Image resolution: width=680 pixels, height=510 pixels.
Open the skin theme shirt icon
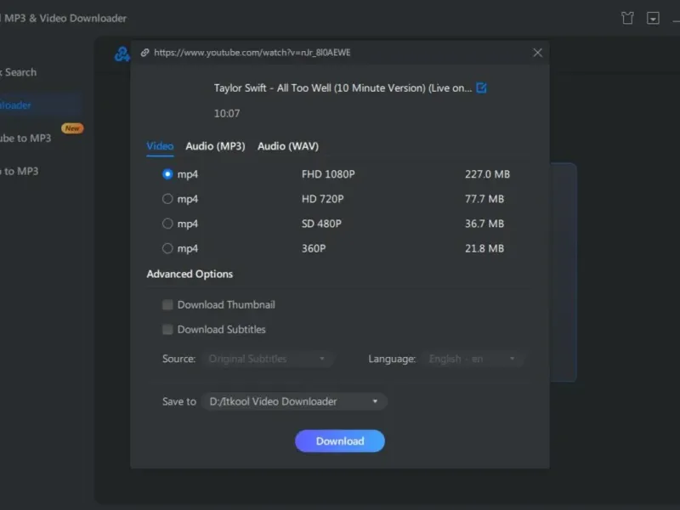click(x=627, y=18)
